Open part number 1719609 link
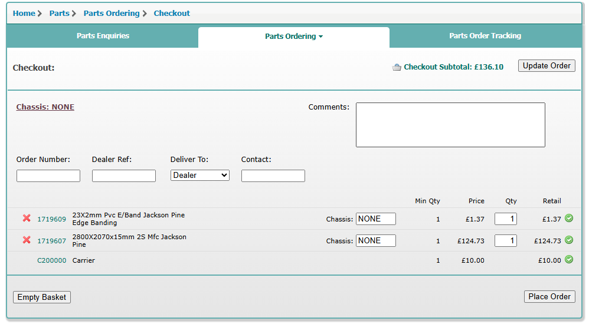Screen dimensions: 589x324 click(51, 219)
